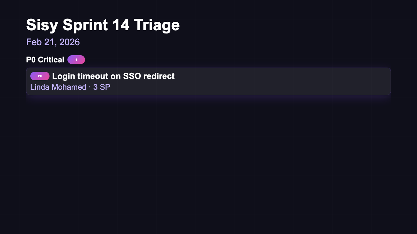
Task: Click the year 2026 in the date
Action: (x=69, y=42)
